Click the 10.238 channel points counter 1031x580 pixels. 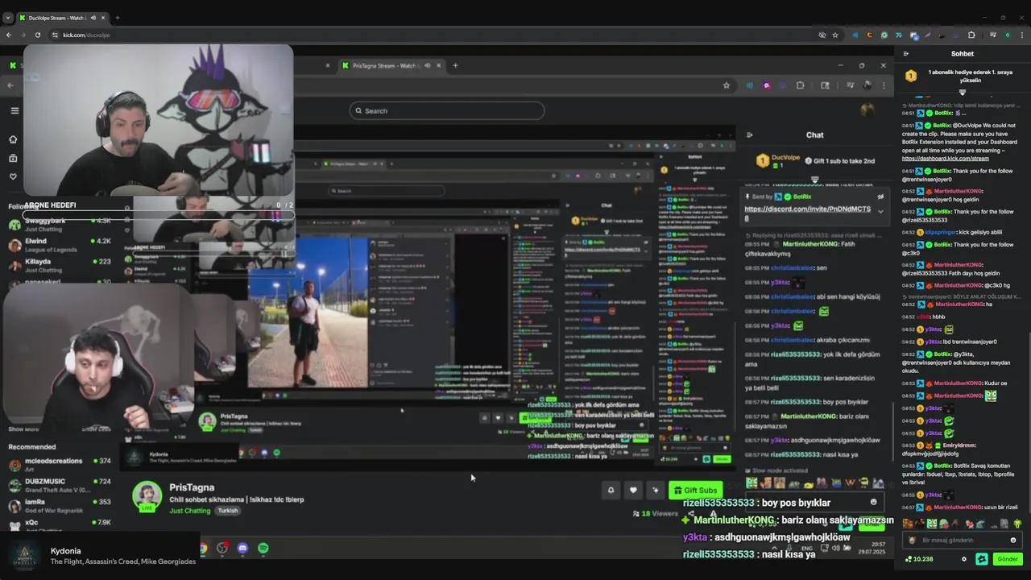pos(919,559)
